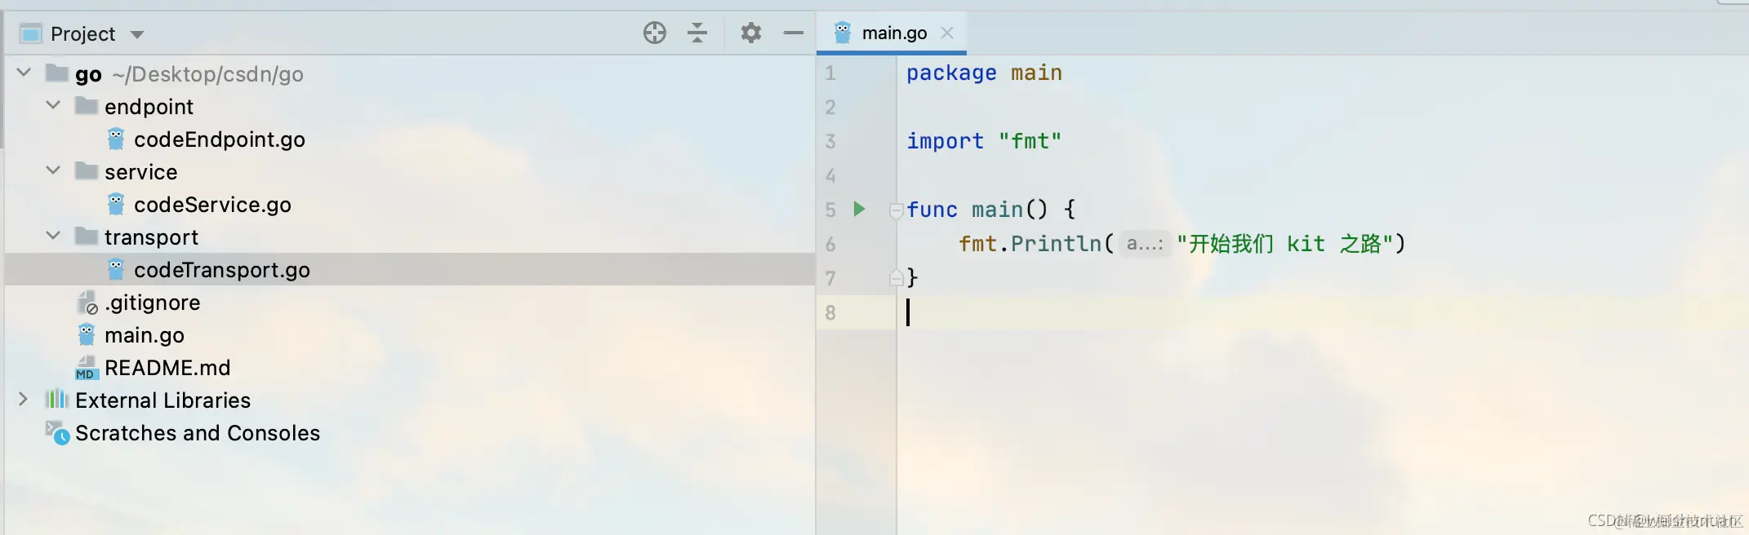
Task: Select the endpoint folder
Action: [x=149, y=107]
